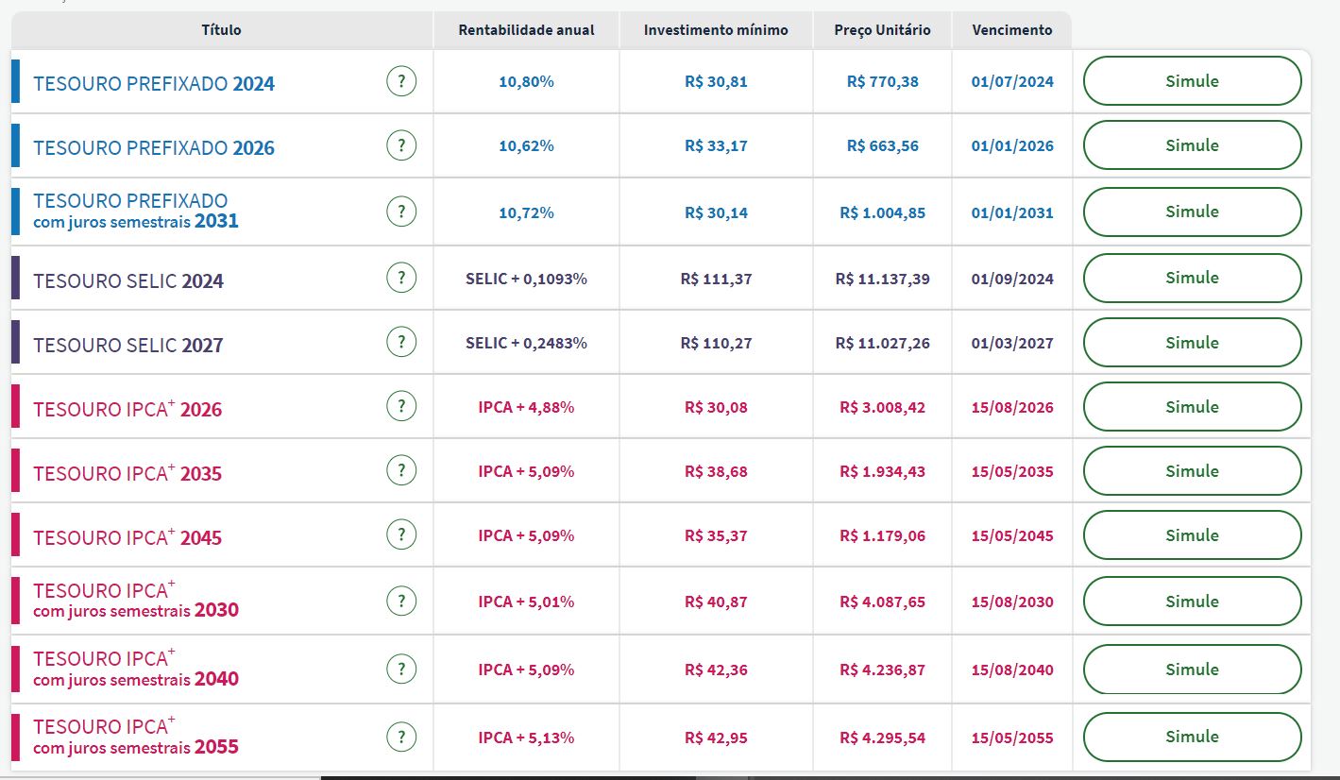Click question mark next to Tesouro Prefixado 2026
Image resolution: width=1340 pixels, height=780 pixels.
(401, 145)
